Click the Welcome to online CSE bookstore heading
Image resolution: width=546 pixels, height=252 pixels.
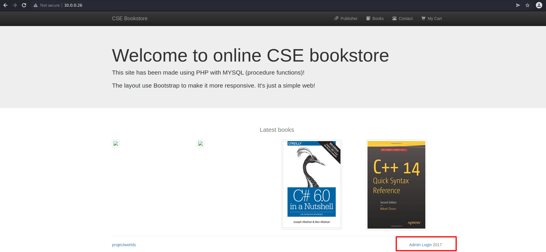(x=250, y=55)
